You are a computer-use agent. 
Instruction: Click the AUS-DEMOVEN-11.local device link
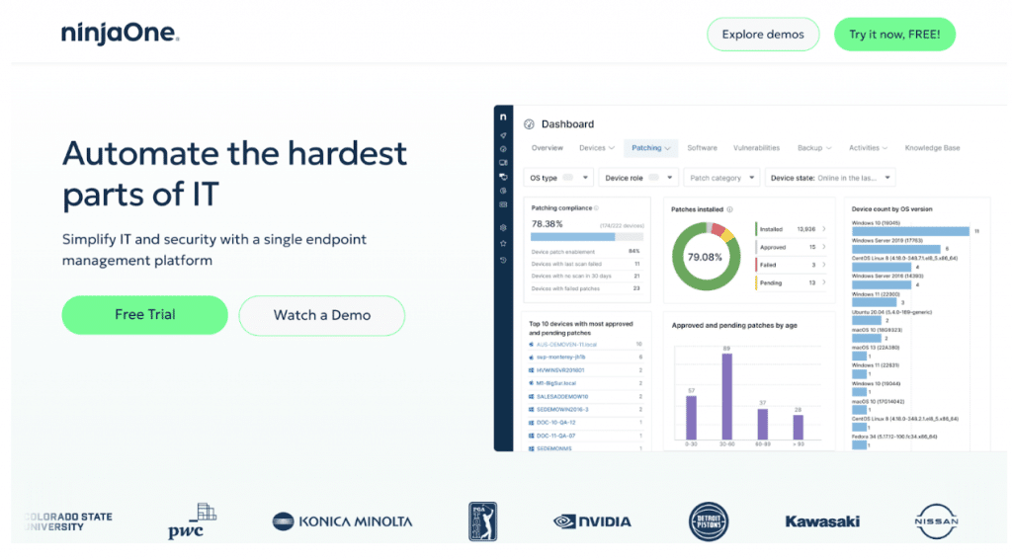click(x=567, y=345)
